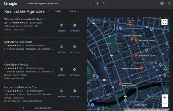Click Directions icon for Harcourts Melbourne City

point(75,91)
